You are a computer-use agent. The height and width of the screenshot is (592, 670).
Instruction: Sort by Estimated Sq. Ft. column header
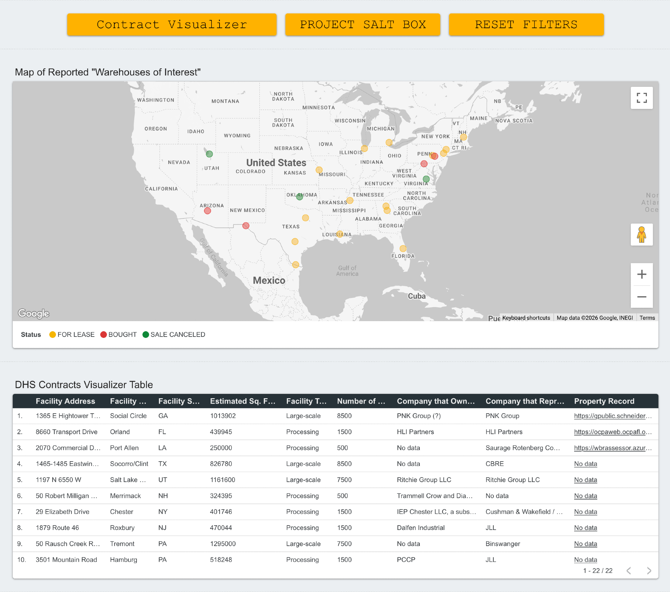[x=242, y=401]
